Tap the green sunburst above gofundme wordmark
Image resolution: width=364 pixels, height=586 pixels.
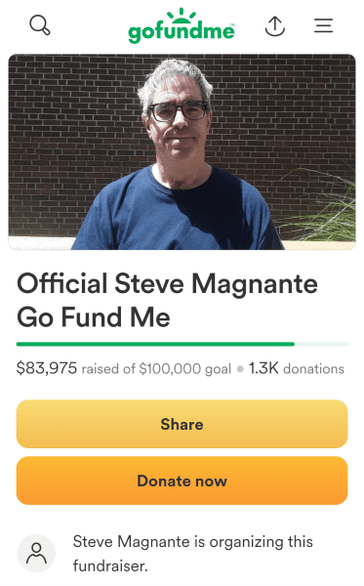point(182,15)
